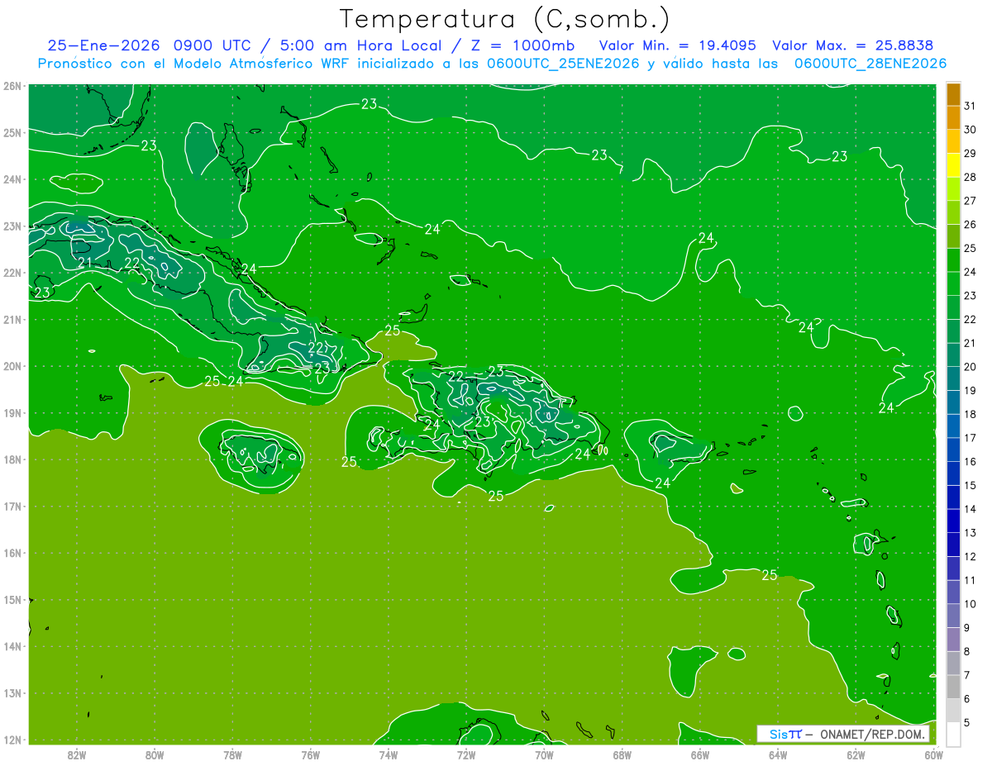Click the "Valor Max. = 25.8838" value

(x=853, y=45)
